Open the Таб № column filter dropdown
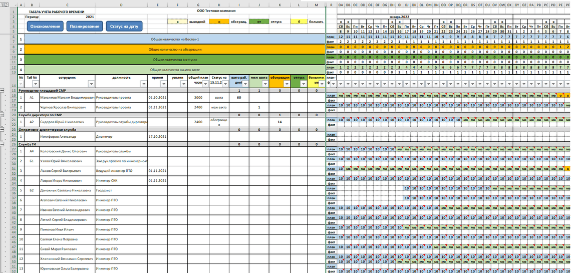Image resolution: width=571 pixels, height=273 pixels. pyautogui.click(x=37, y=84)
